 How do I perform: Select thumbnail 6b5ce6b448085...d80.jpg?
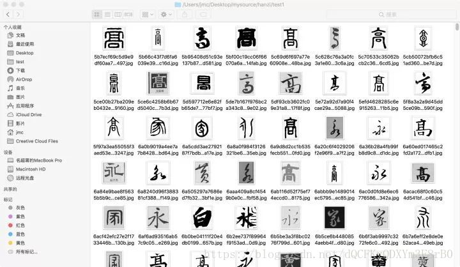coord(334,218)
